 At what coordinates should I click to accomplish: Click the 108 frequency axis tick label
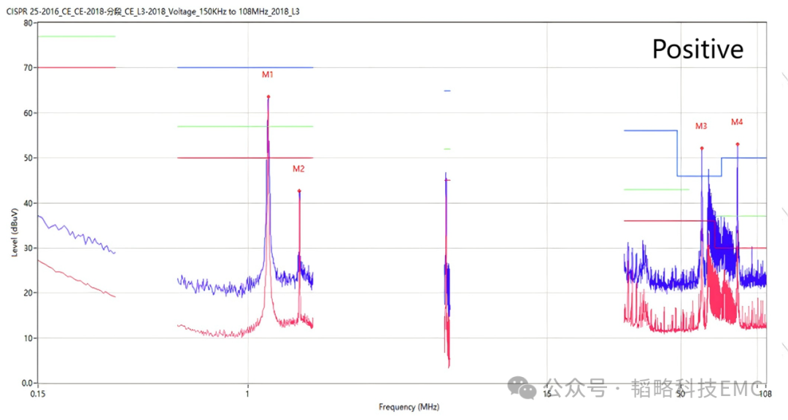tap(765, 392)
